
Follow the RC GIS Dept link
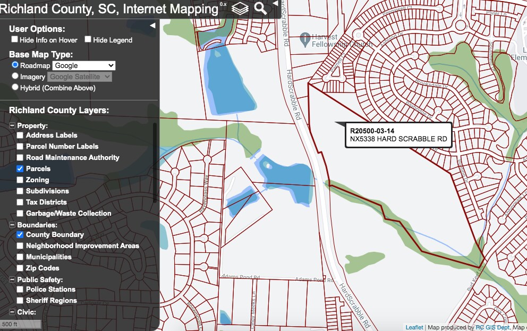point(493,327)
